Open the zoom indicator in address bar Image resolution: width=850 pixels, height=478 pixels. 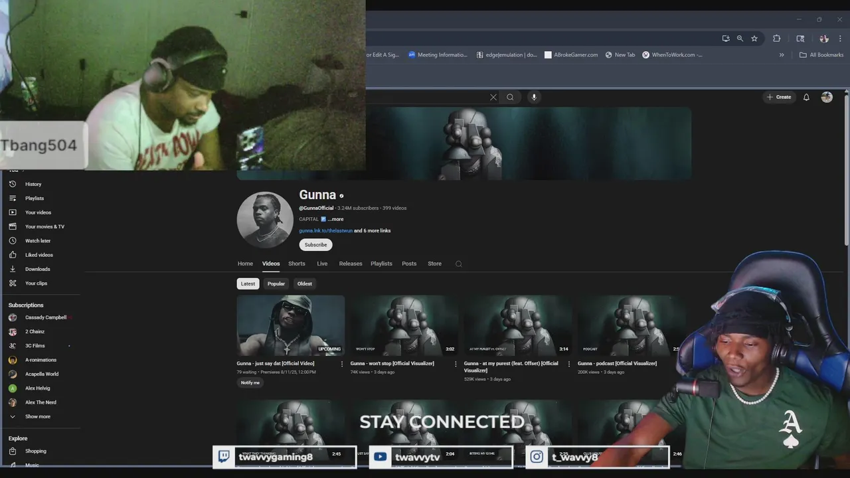(740, 39)
